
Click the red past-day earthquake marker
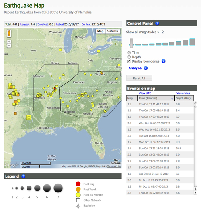coord(55,88)
